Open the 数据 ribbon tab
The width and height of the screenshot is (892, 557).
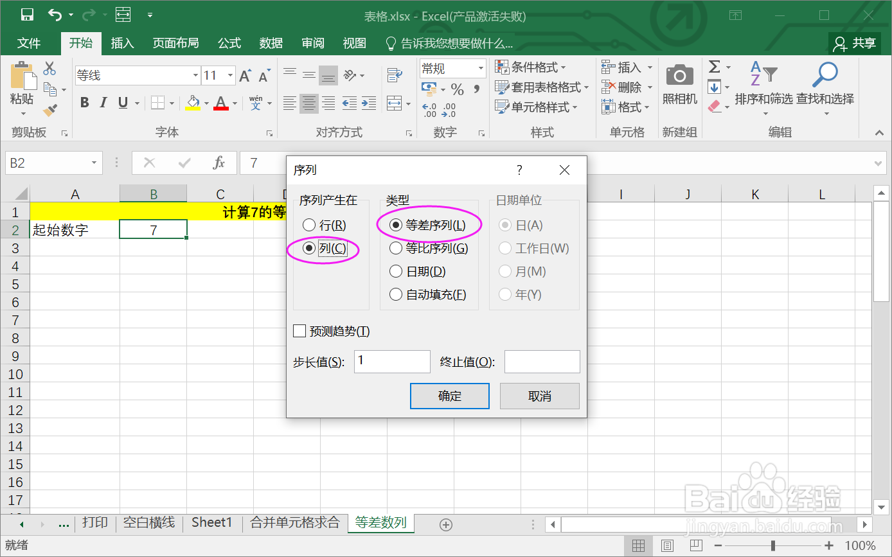pos(271,43)
